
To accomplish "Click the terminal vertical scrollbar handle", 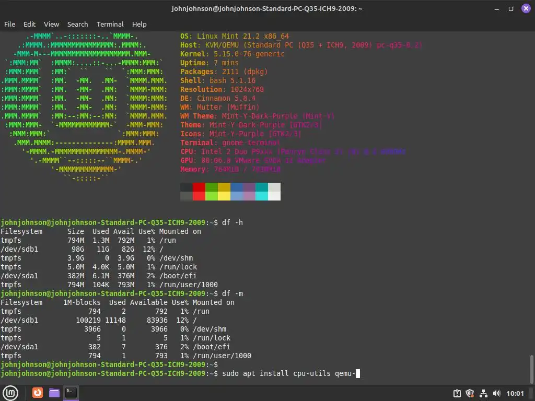I will click(531, 369).
